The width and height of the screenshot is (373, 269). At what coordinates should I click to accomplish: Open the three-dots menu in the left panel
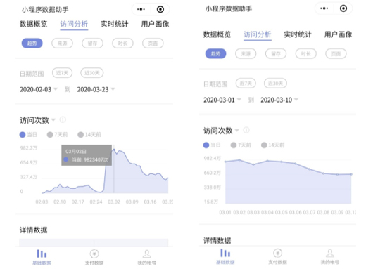[141, 9]
